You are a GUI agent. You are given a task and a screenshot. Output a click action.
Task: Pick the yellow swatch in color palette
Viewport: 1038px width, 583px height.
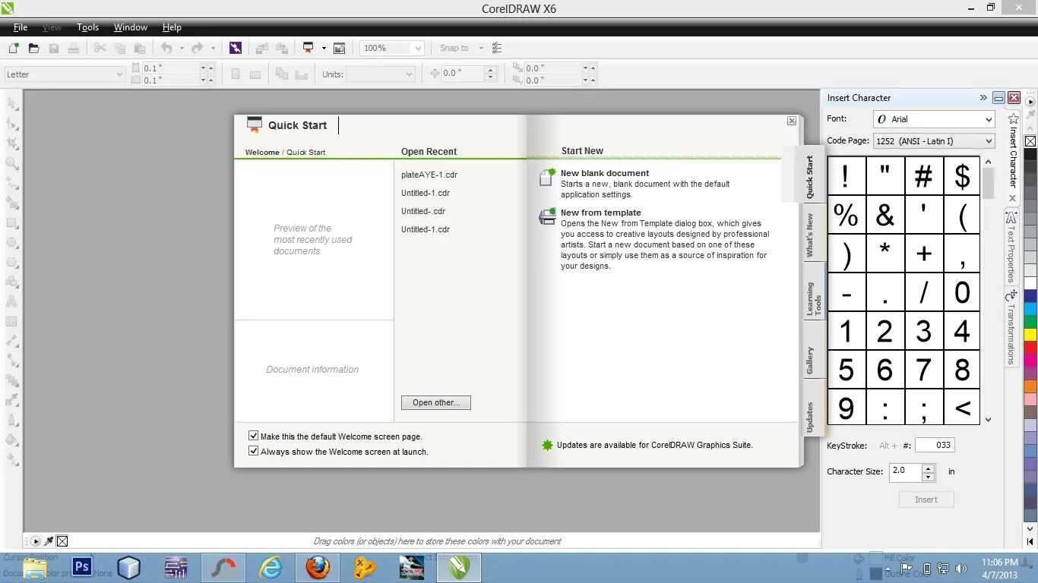(1030, 334)
